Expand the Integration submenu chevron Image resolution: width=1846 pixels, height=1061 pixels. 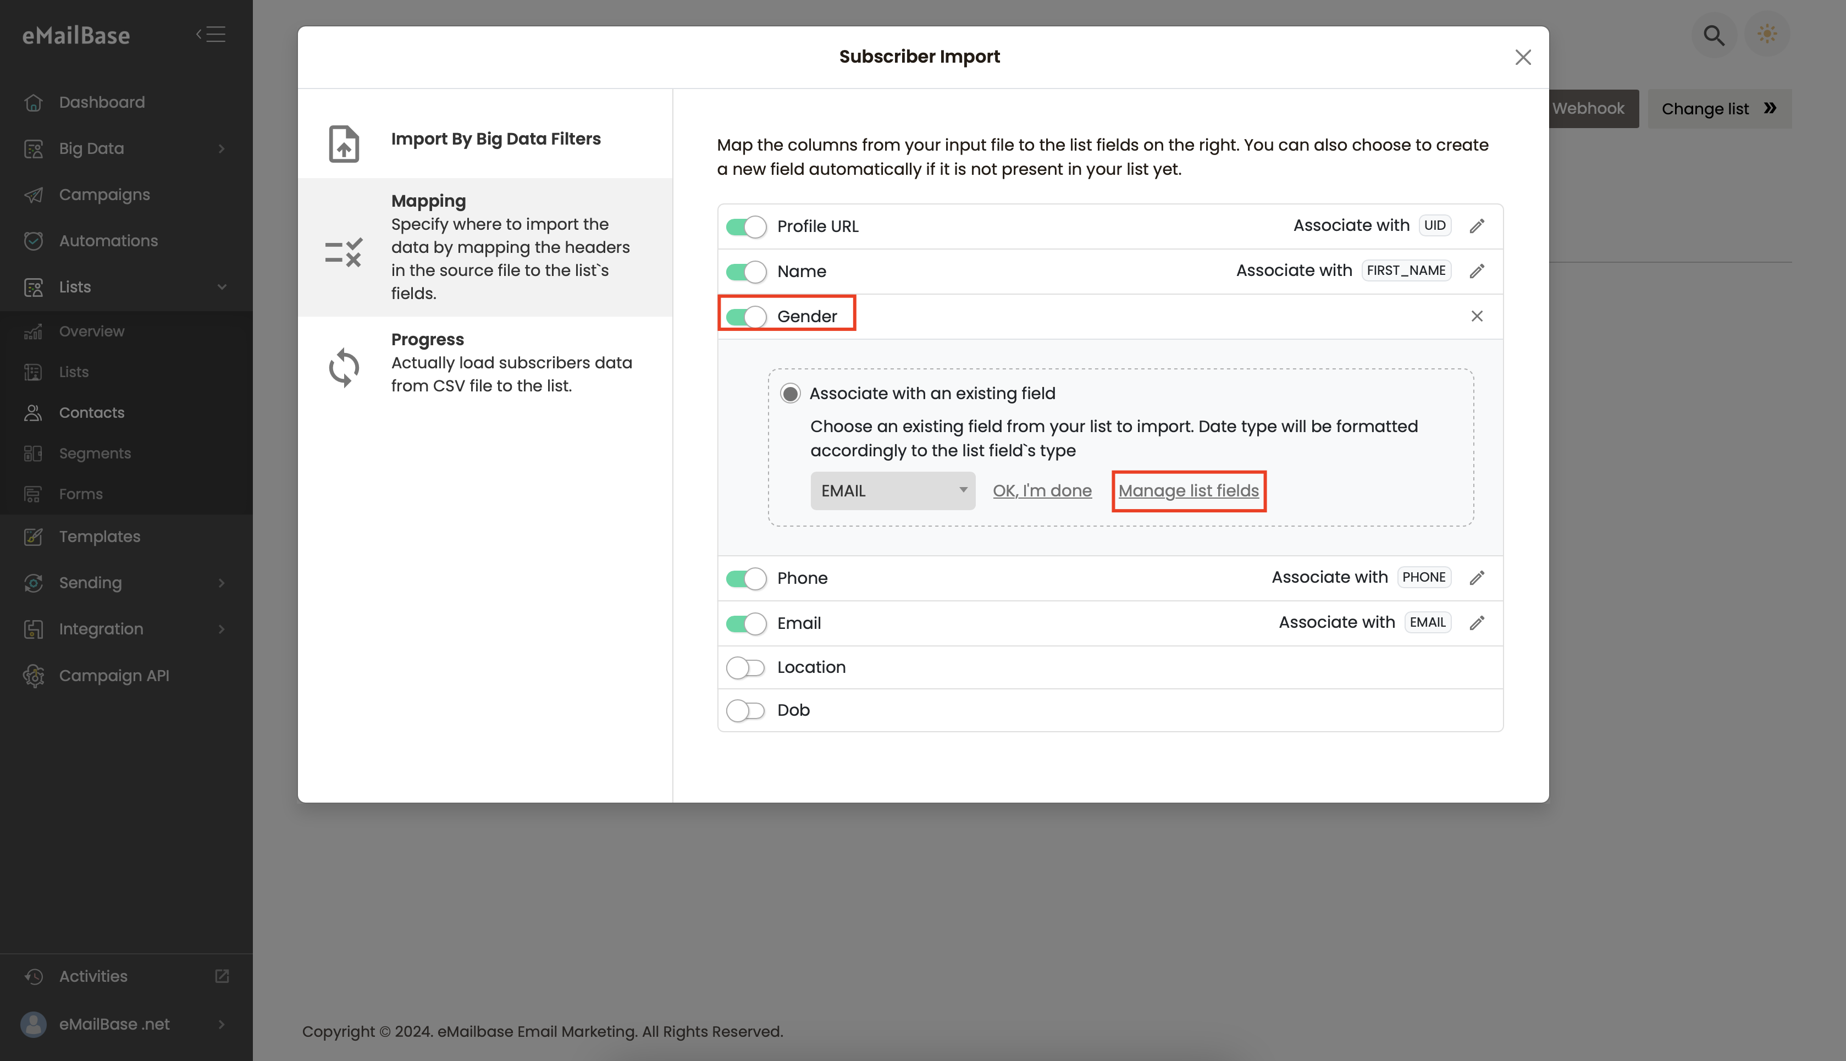point(222,629)
